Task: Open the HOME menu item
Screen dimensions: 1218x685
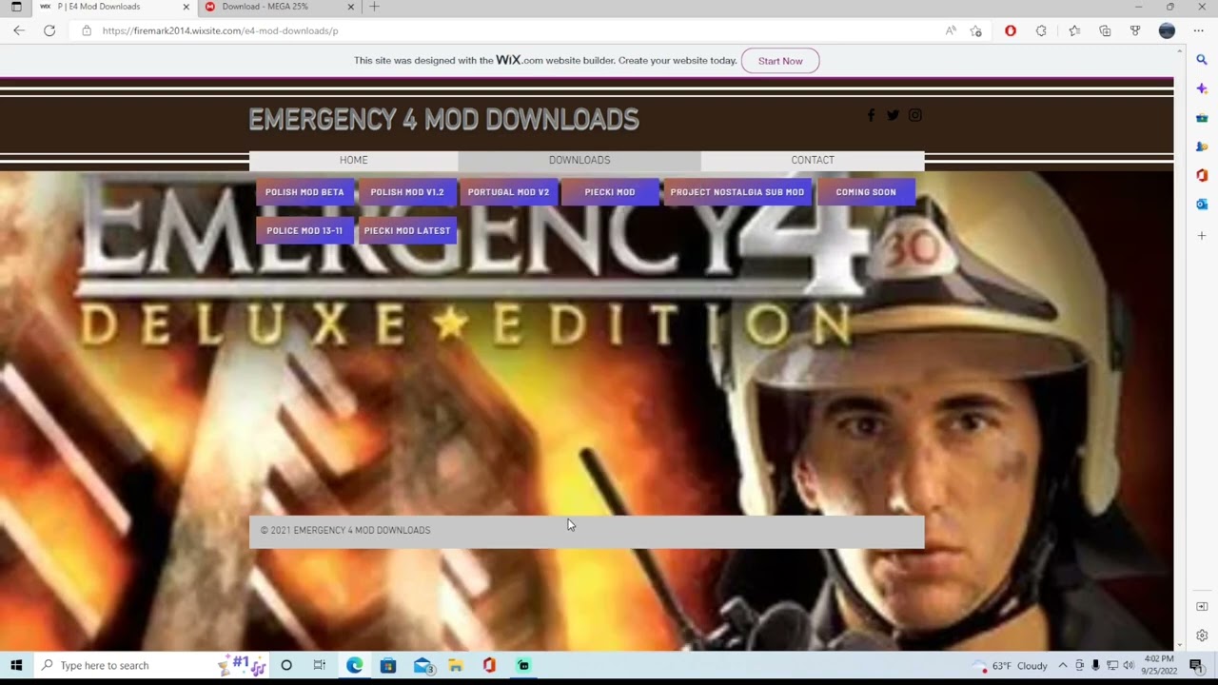Action: point(353,160)
